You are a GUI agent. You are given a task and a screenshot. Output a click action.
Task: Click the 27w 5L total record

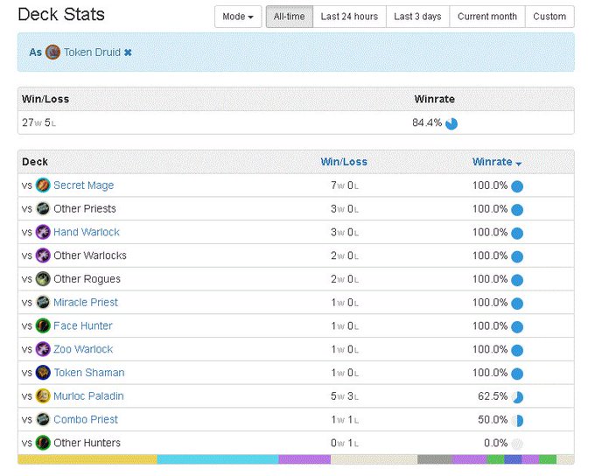point(38,122)
